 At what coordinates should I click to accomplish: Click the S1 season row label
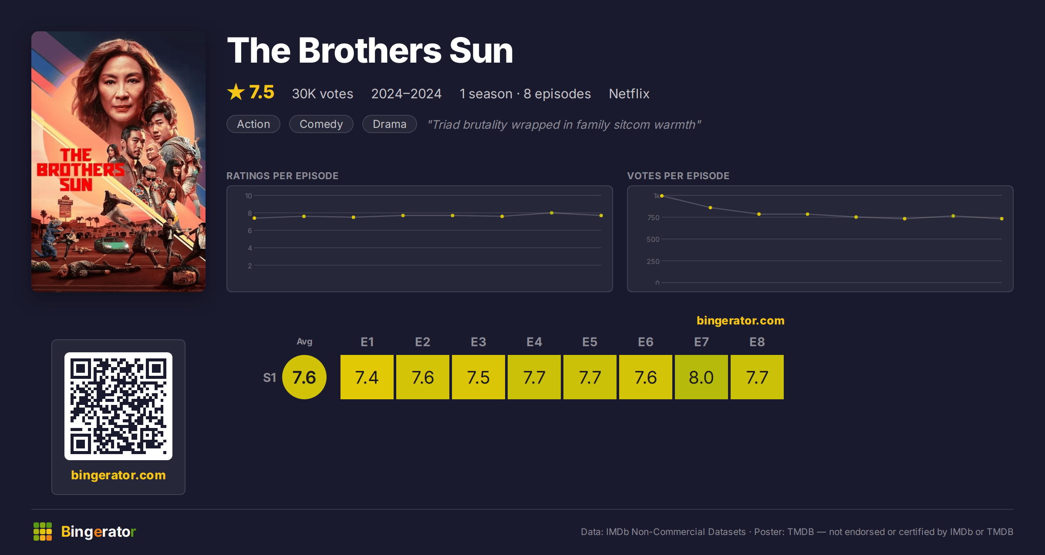tap(270, 378)
